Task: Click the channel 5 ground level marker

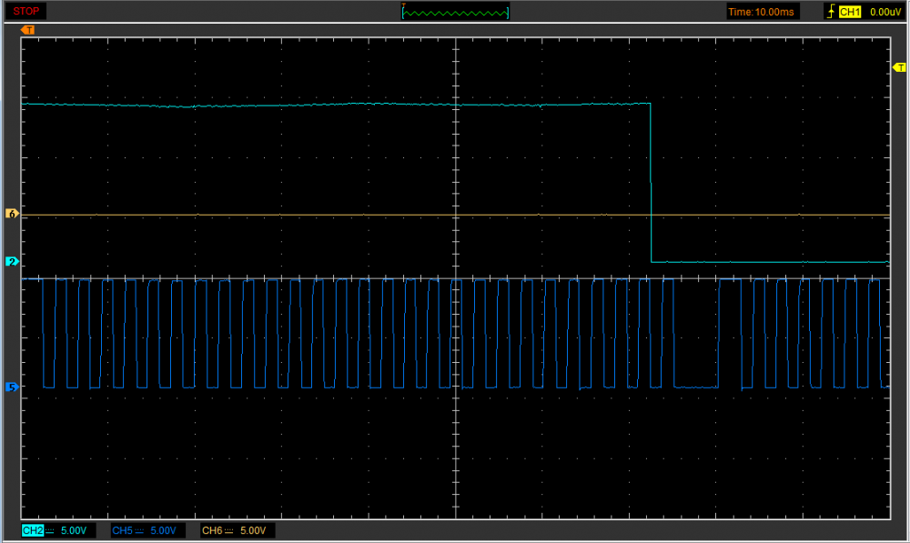Action: 12,387
